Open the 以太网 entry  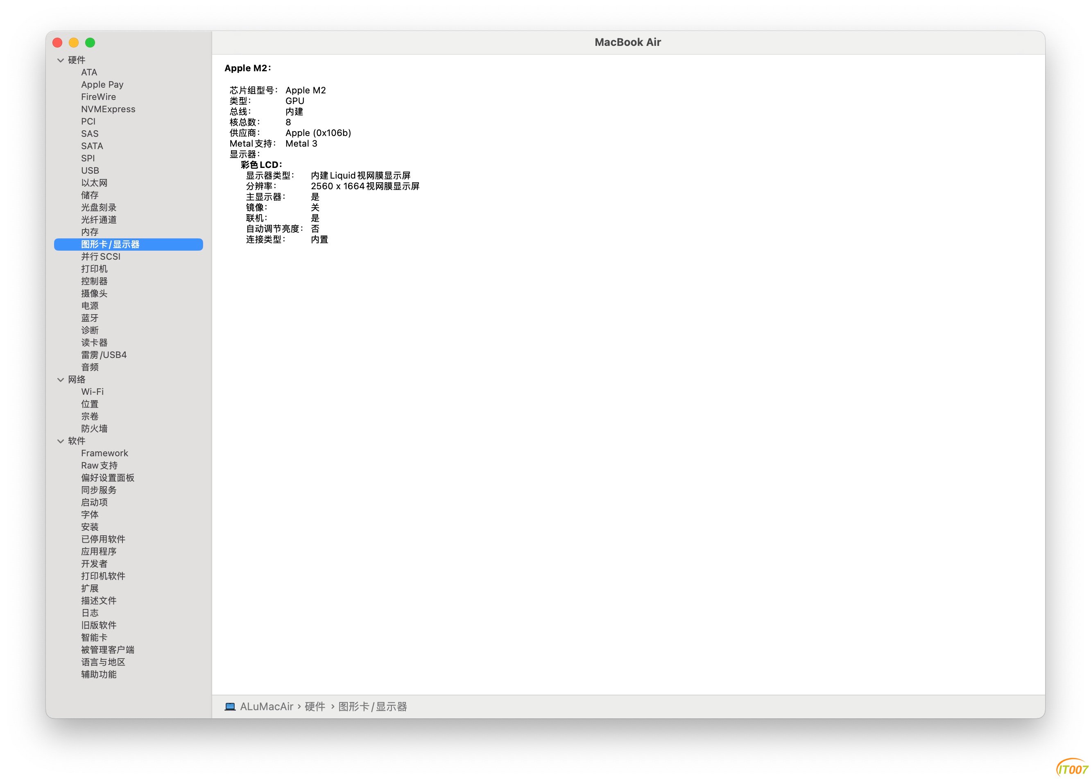94,183
